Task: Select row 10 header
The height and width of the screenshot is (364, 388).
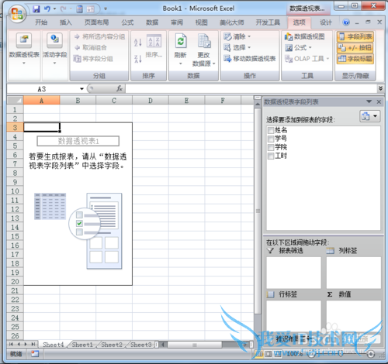Action: point(15,191)
